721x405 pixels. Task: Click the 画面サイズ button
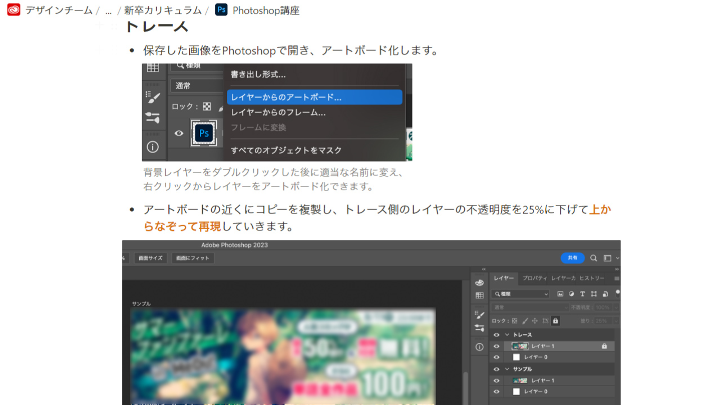point(151,258)
